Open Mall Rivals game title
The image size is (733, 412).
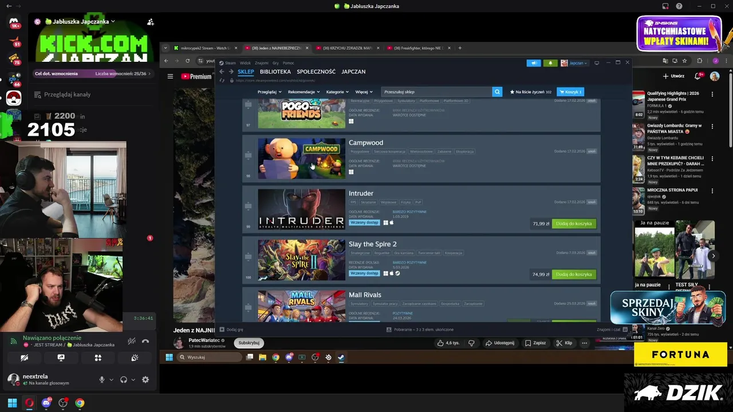click(365, 295)
